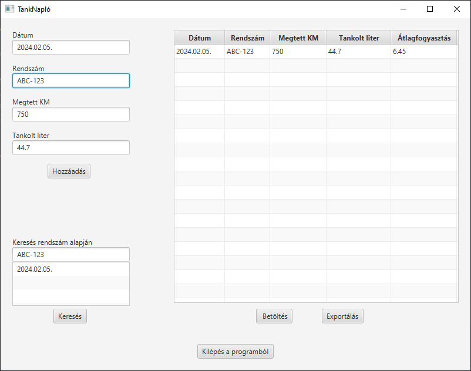Sort by the Tankolt liter column header

click(x=358, y=38)
